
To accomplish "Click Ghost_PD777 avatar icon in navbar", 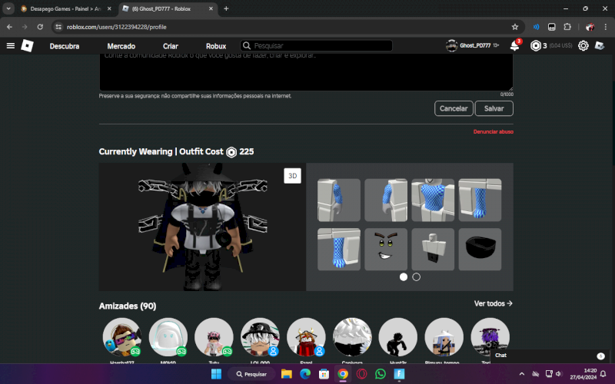I will point(451,46).
